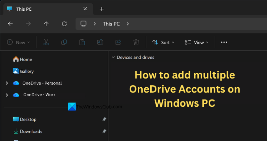Click the Devices and drives heading
This screenshot has height=141, width=267.
[135, 57]
